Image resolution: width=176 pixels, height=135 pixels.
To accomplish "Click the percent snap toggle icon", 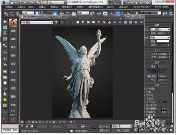I will (123, 13).
